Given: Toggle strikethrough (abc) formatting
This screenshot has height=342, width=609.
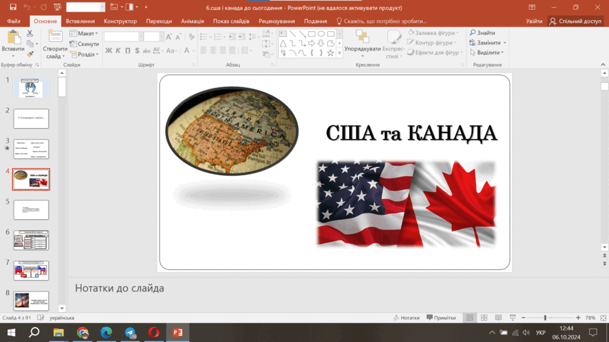Looking at the screenshot, I should (x=146, y=50).
